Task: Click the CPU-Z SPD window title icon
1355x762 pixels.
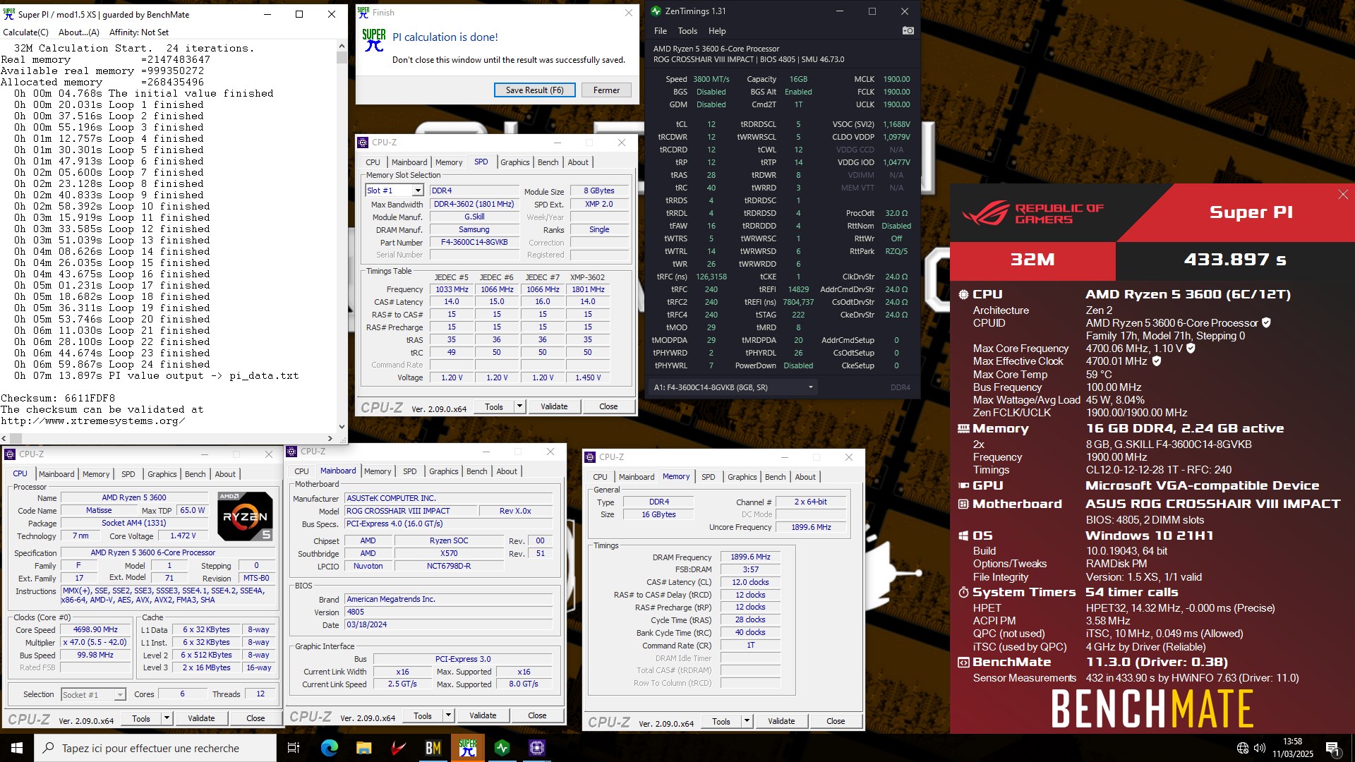Action: (x=363, y=143)
